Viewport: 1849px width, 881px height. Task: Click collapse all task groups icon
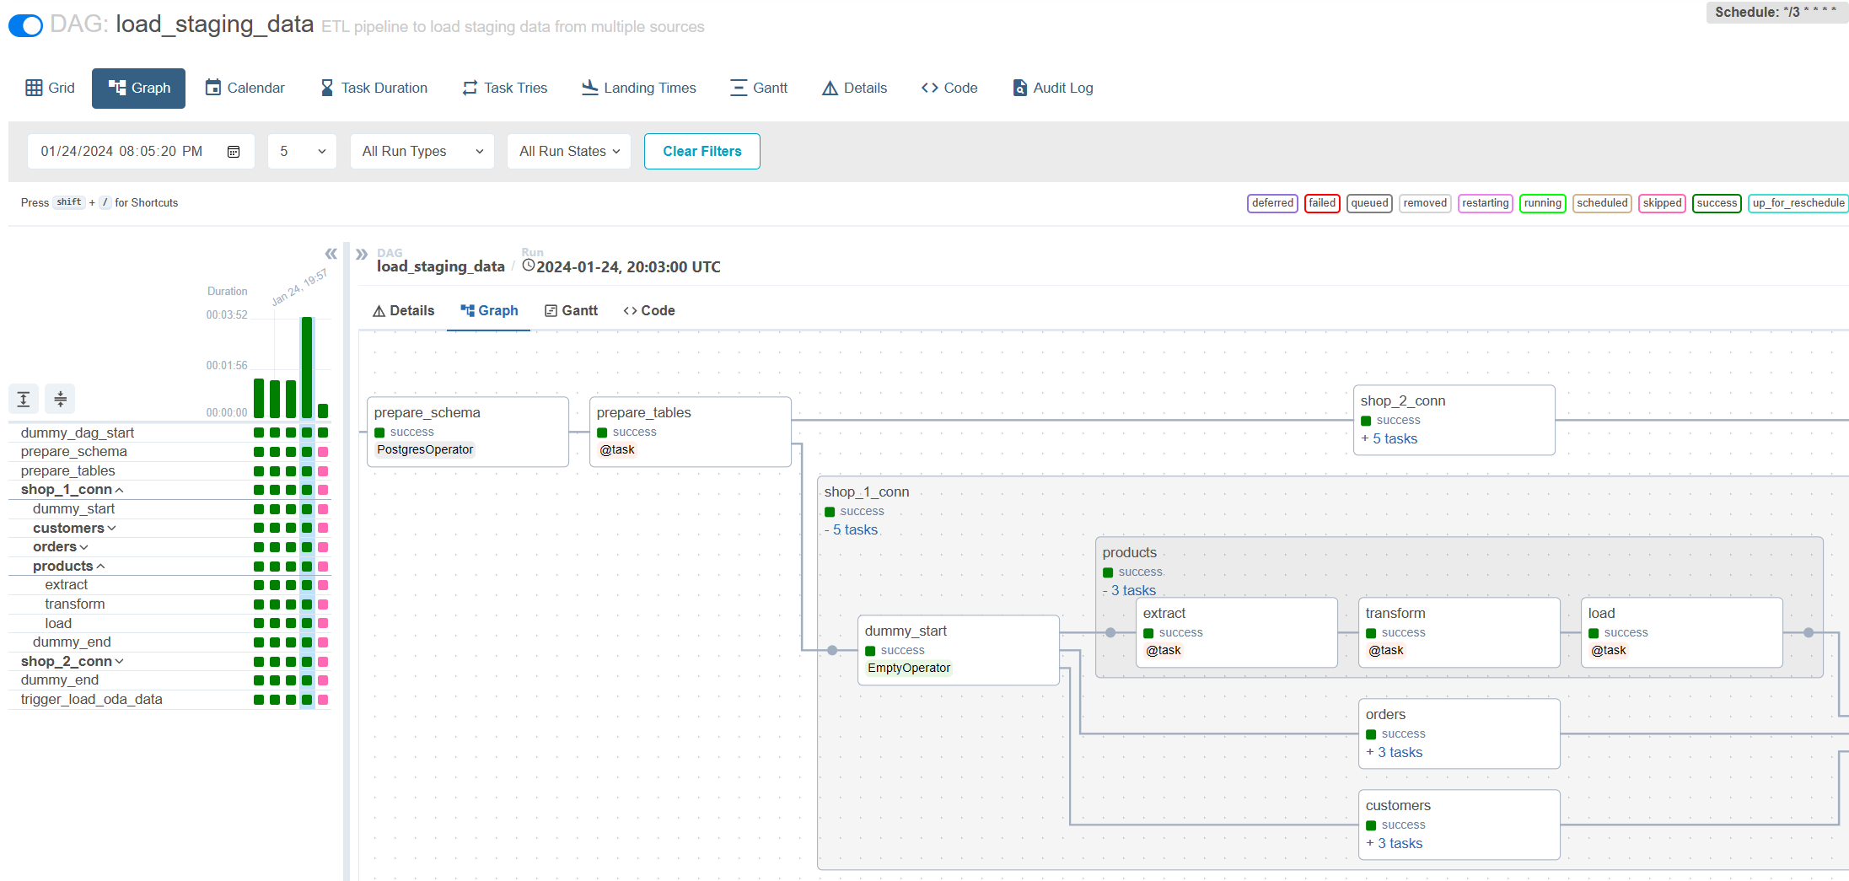(60, 399)
